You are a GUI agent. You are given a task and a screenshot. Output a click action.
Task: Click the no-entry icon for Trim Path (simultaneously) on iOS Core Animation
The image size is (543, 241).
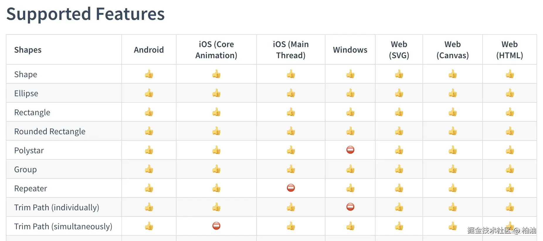point(216,226)
